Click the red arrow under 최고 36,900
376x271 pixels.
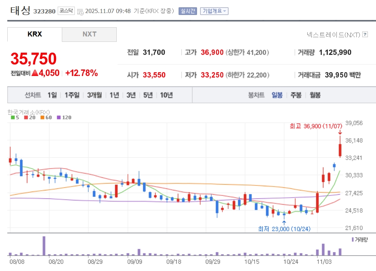pyautogui.click(x=340, y=132)
